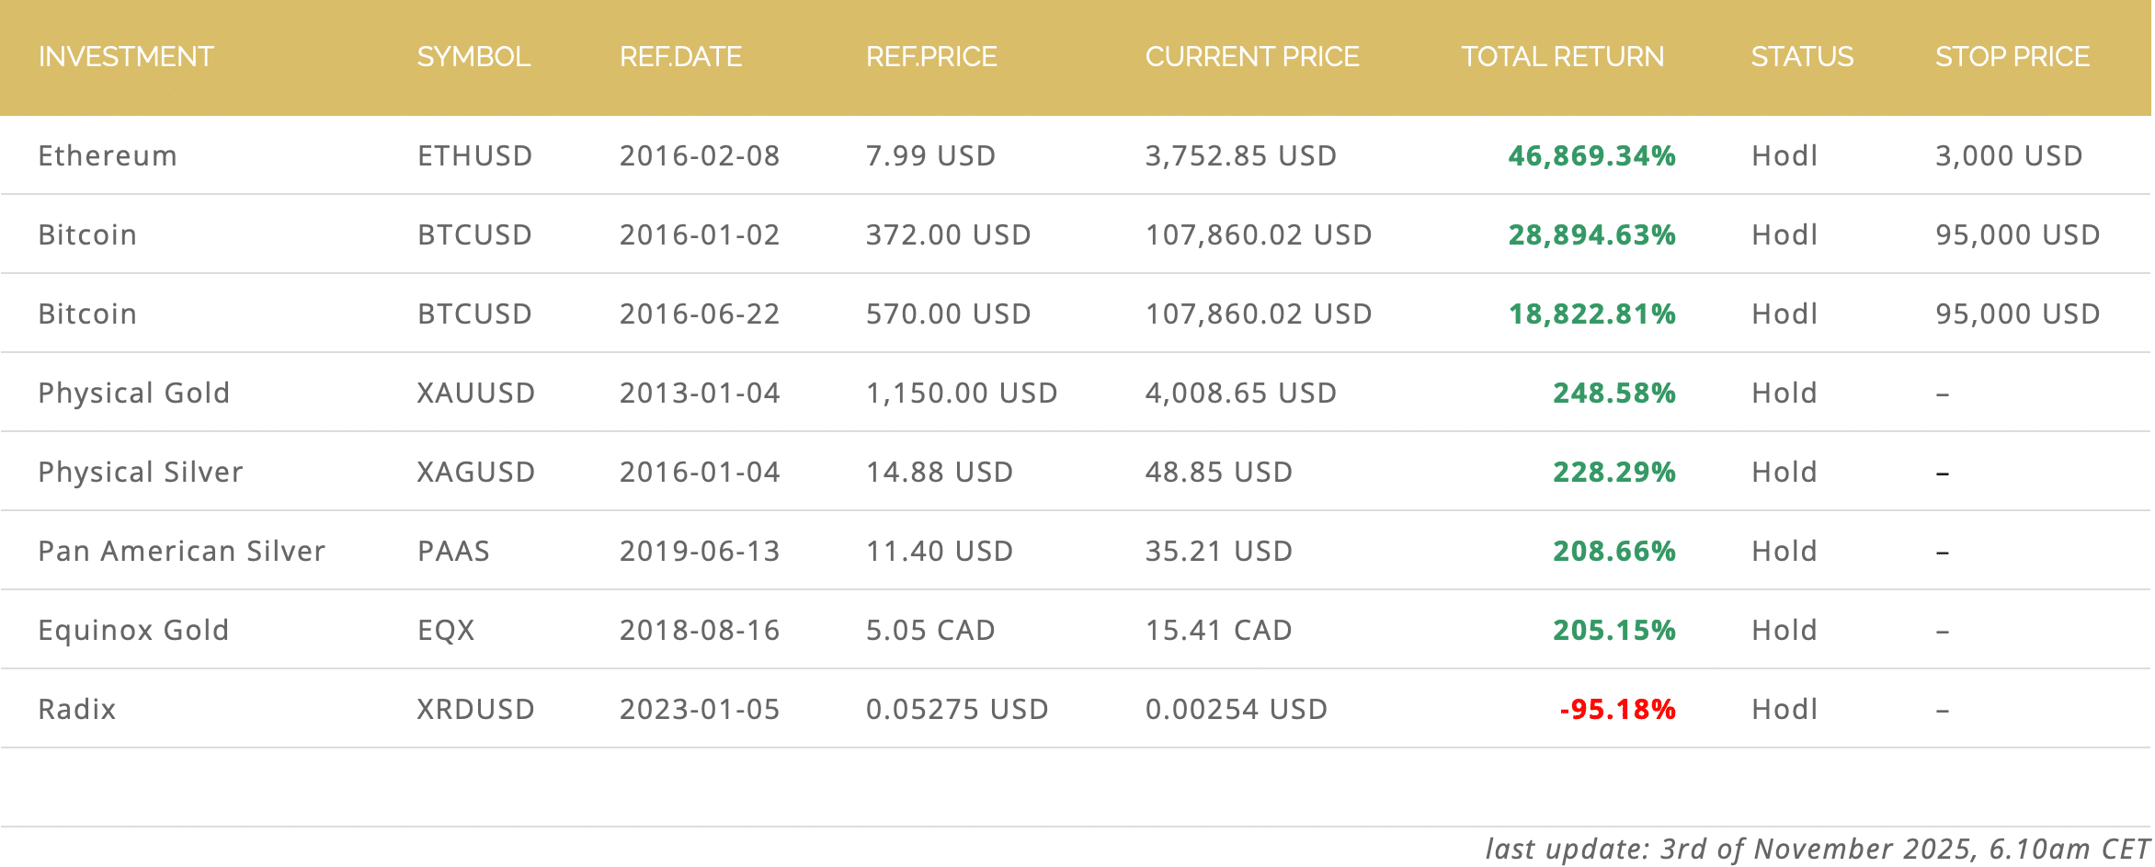The width and height of the screenshot is (2155, 867).
Task: Select the STOP PRICE header
Action: click(x=2012, y=57)
